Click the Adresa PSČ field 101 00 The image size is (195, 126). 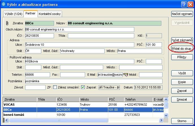click(x=154, y=45)
